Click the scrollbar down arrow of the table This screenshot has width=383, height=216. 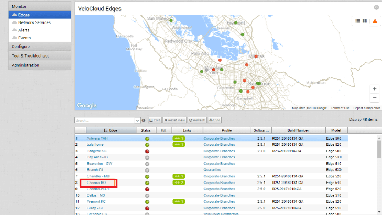(x=379, y=212)
